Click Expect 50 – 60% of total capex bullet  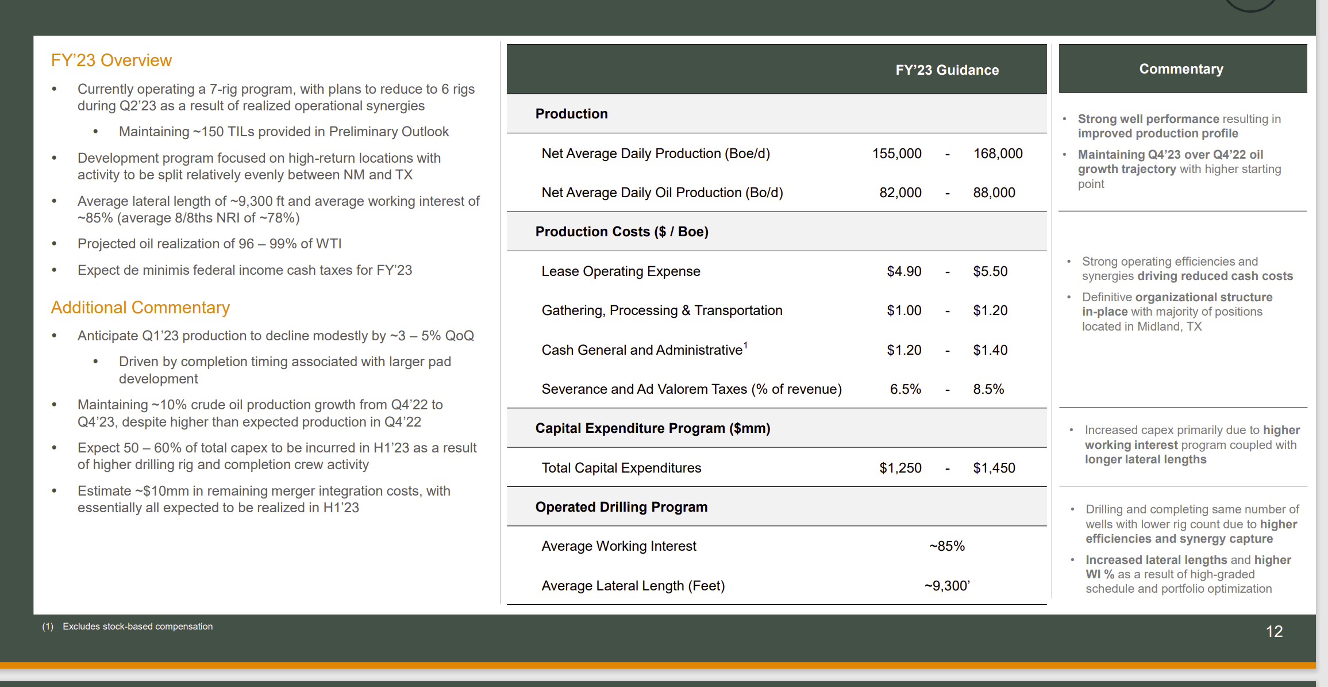(x=277, y=456)
